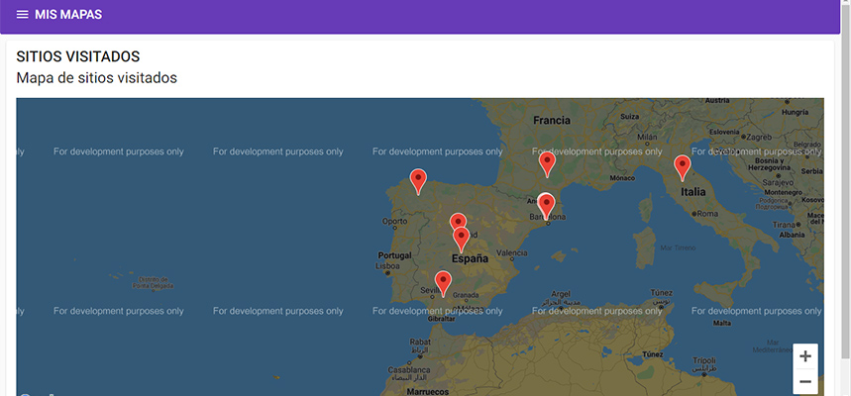
Task: Zoom out with the minus button
Action: (805, 382)
